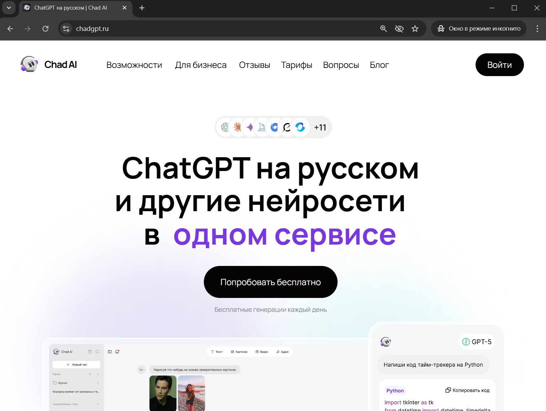Select the Видео mode tab
The image size is (546, 411).
coord(262,352)
